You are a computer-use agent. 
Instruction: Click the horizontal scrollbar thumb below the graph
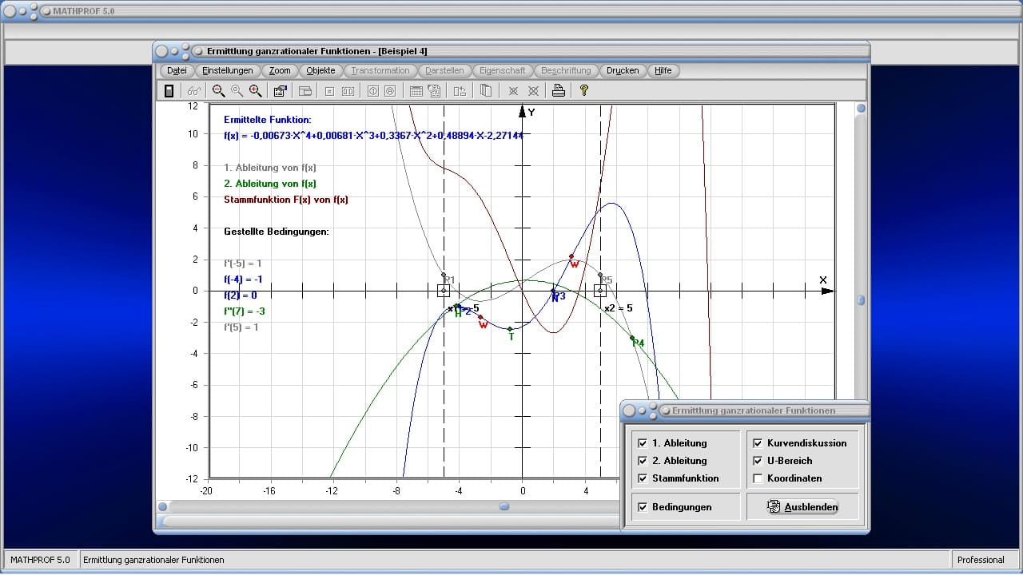504,506
